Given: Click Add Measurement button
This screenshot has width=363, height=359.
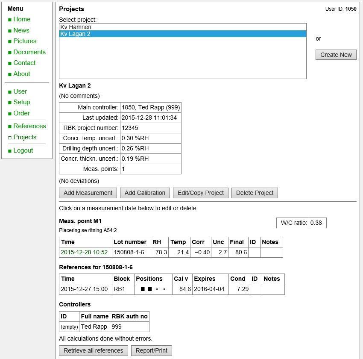Looking at the screenshot, I should coord(88,193).
